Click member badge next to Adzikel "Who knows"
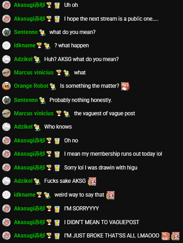 [x=37, y=127]
